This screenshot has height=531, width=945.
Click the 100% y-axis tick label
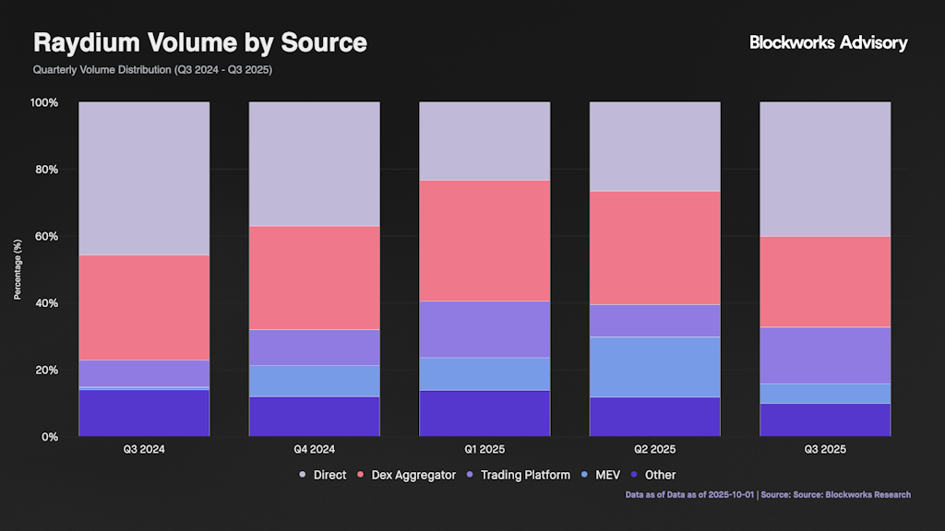click(44, 102)
